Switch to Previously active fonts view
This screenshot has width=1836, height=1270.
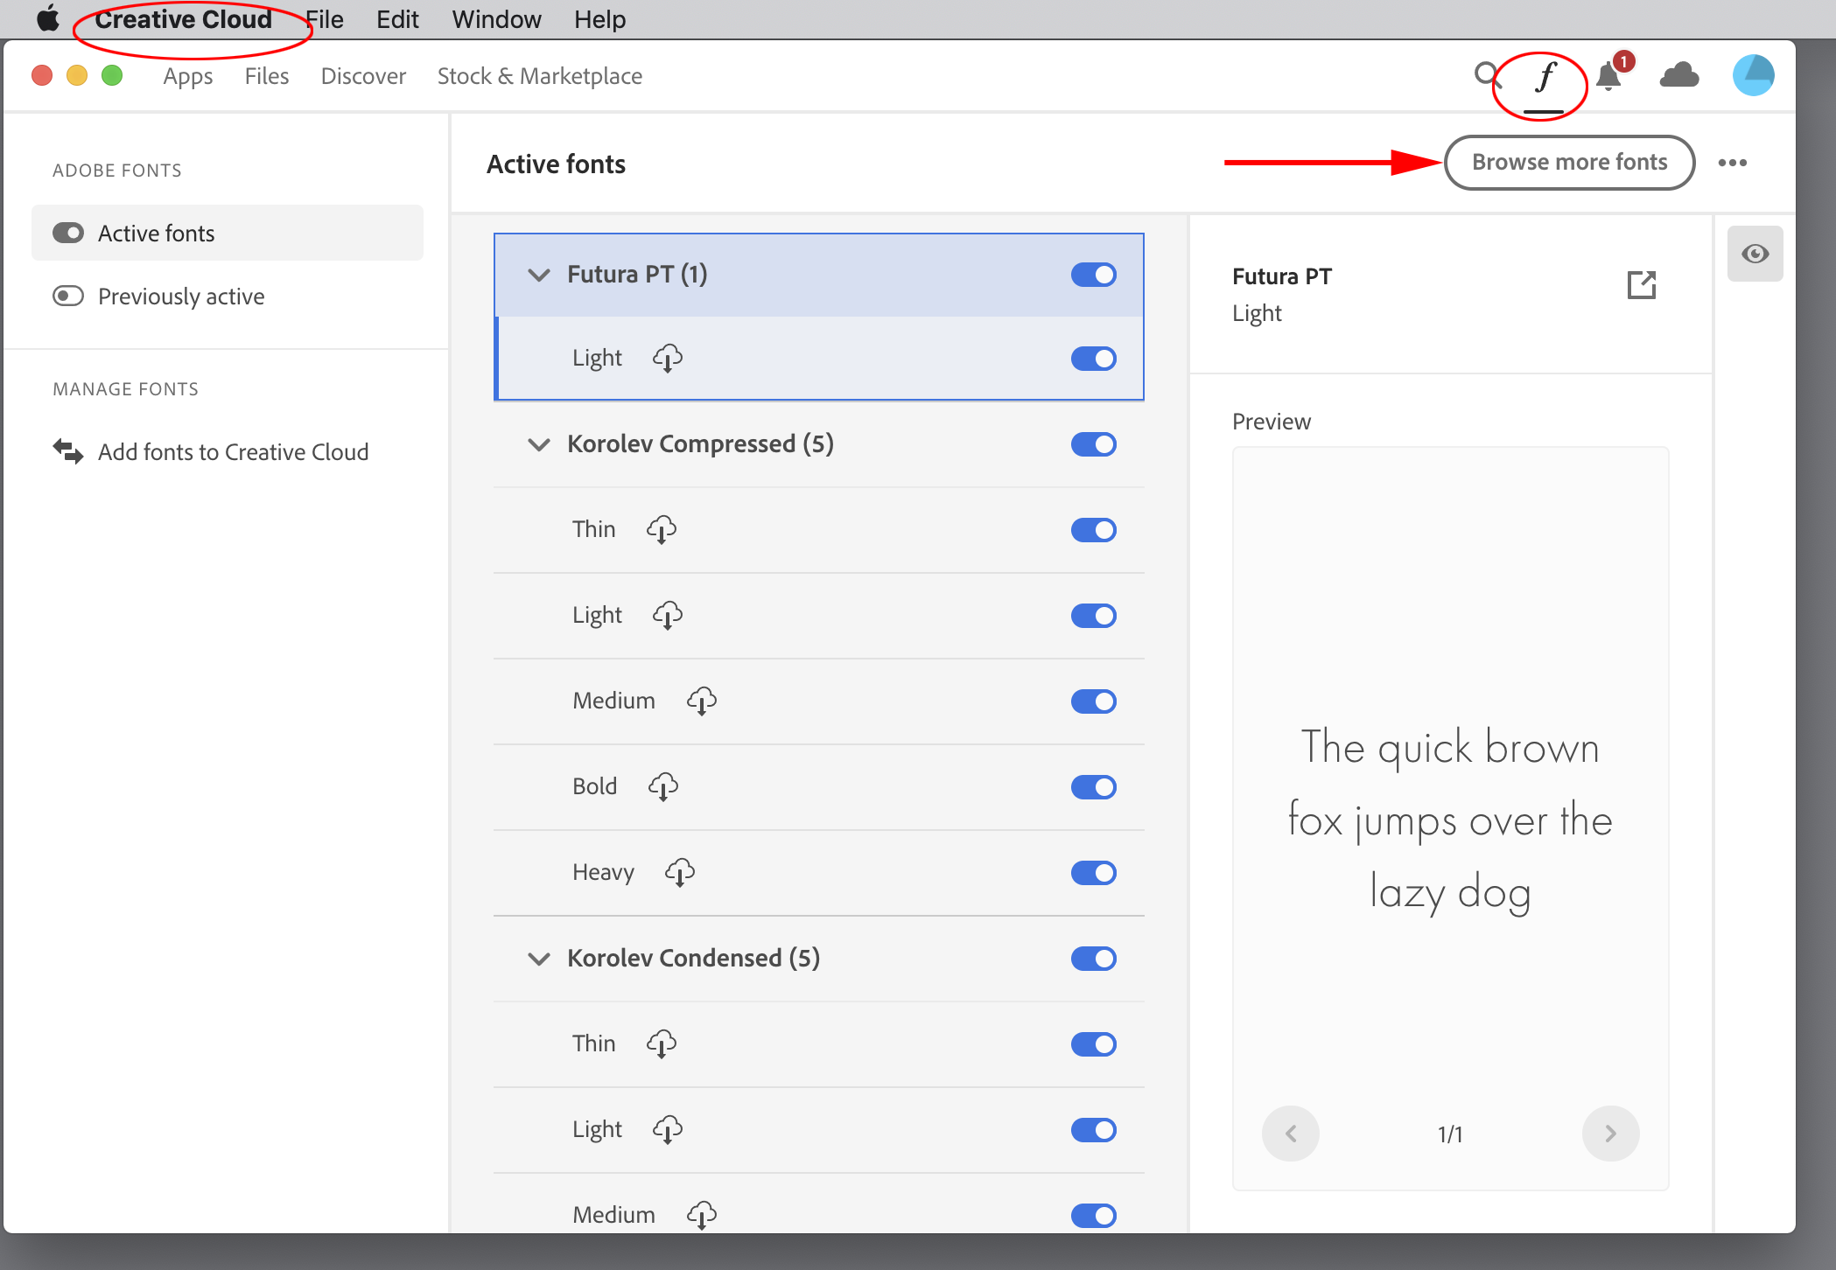(179, 296)
